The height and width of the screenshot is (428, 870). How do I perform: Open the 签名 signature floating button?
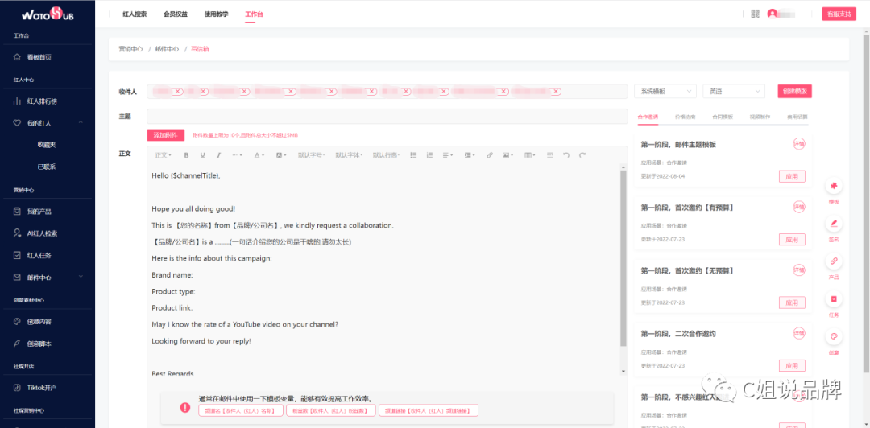[x=834, y=224]
